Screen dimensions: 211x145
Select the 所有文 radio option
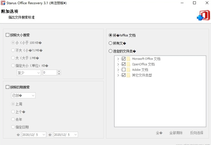tap(110, 43)
